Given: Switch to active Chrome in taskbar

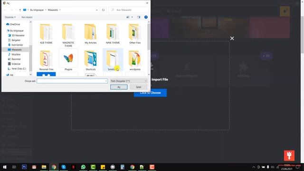Looking at the screenshot, I should point(54,167).
